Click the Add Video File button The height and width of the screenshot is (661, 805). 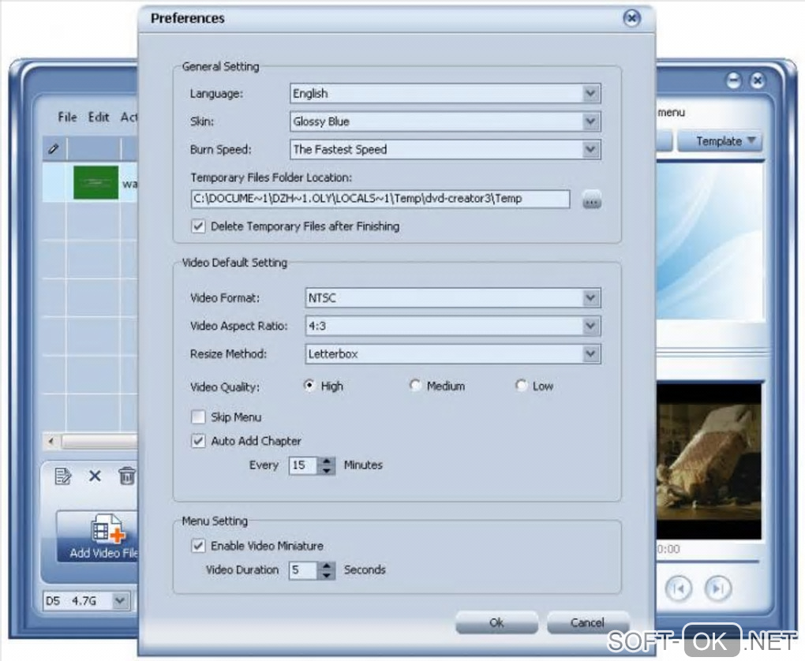click(98, 536)
